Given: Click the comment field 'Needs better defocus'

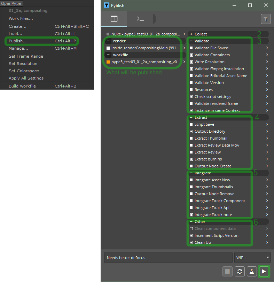Looking at the screenshot, I should (x=168, y=258).
